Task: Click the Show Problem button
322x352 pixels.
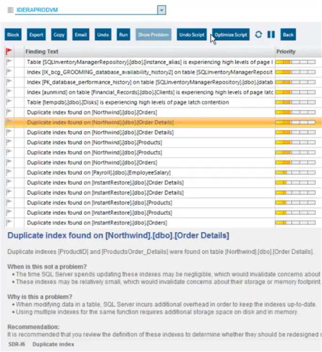Action: point(153,34)
